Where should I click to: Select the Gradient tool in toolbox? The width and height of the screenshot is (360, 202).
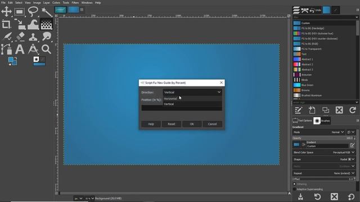pyautogui.click(x=46, y=24)
